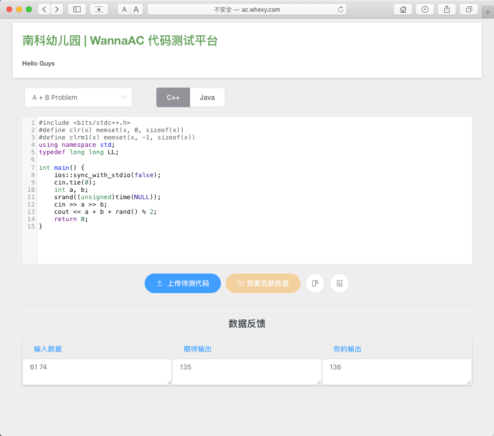The height and width of the screenshot is (436, 494).
Task: Click the 上传待测代码 upload button
Action: click(183, 283)
